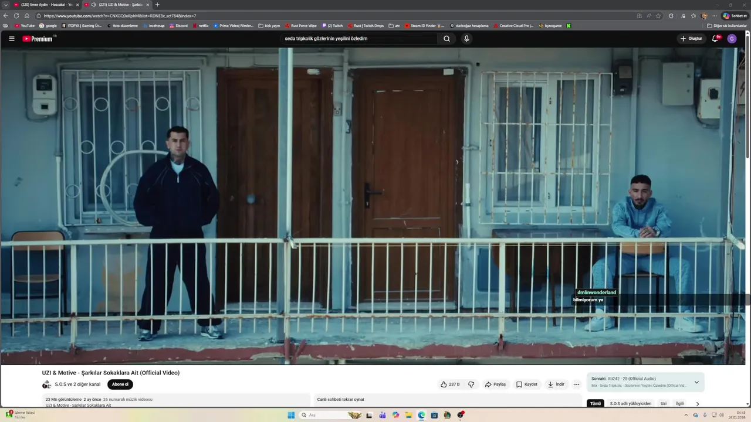This screenshot has height=422, width=751.
Task: Select the UZI & Motive browser tab
Action: 117,5
